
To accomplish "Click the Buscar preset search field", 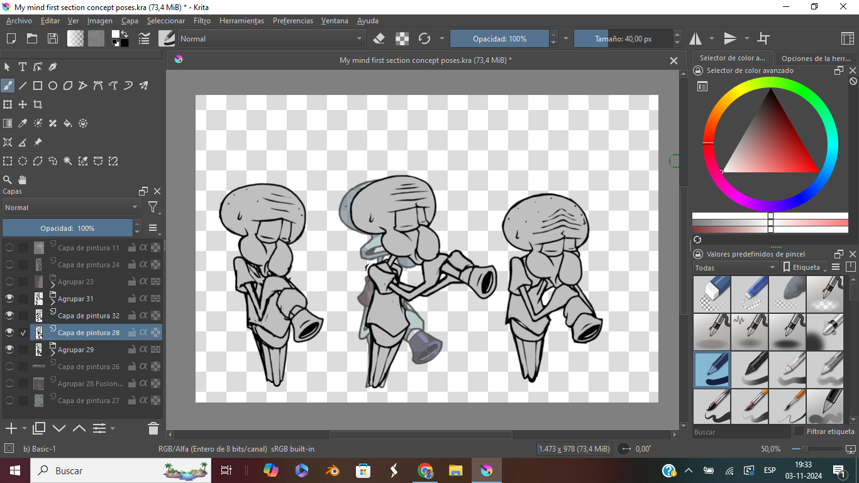I will pyautogui.click(x=741, y=432).
